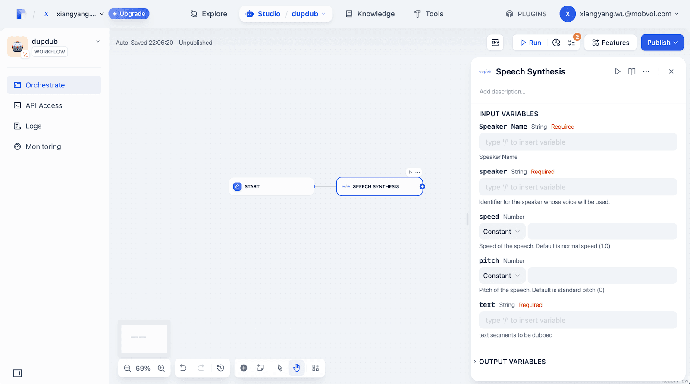This screenshot has height=384, width=690.
Task: Expand the OUTPUT VARIABLES section
Action: 512,362
